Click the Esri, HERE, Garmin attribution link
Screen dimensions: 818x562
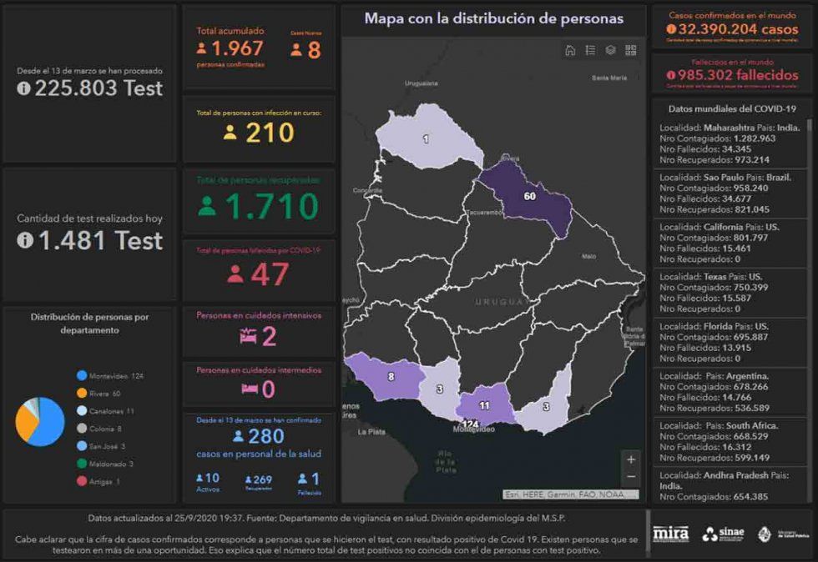[x=568, y=494]
